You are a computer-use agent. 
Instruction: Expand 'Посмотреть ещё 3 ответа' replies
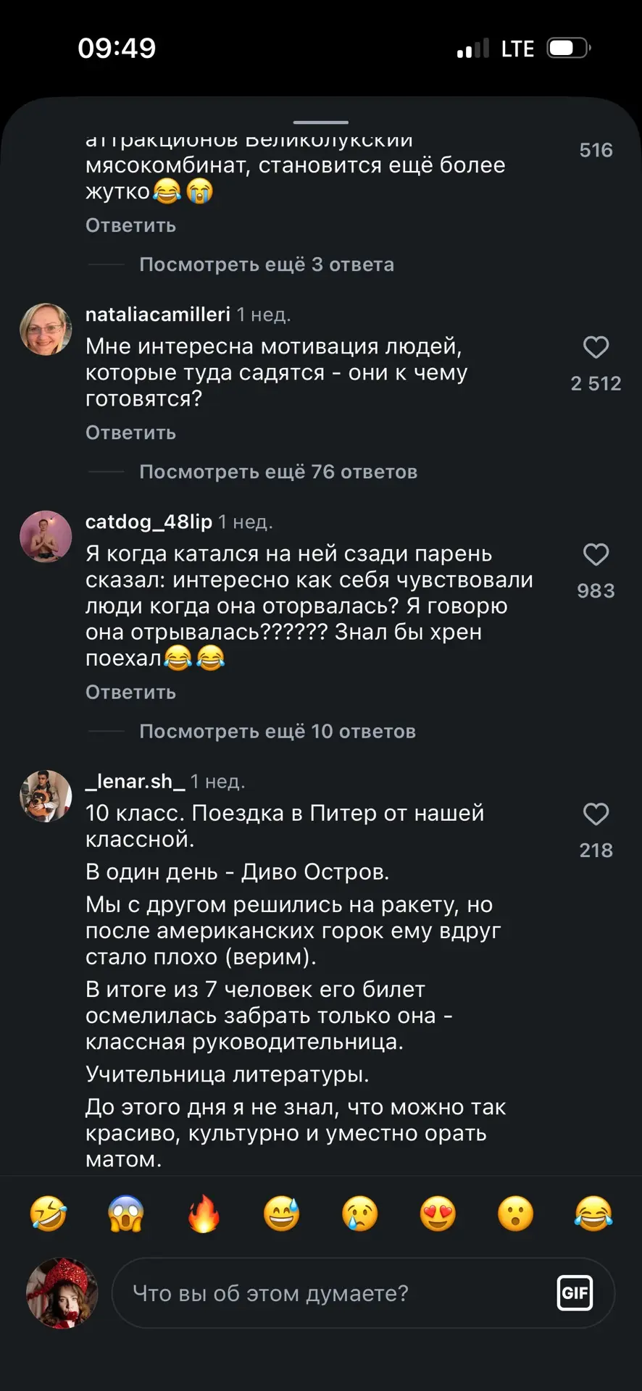[x=267, y=264]
